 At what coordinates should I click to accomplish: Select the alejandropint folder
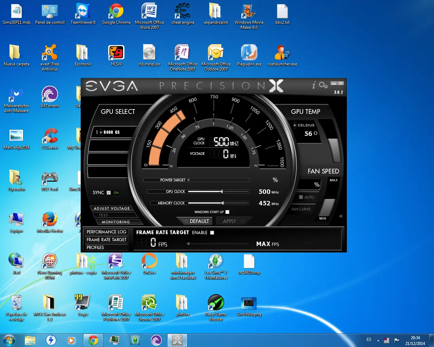click(216, 14)
